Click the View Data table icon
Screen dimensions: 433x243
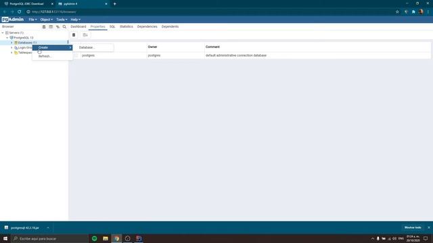pyautogui.click(x=51, y=27)
